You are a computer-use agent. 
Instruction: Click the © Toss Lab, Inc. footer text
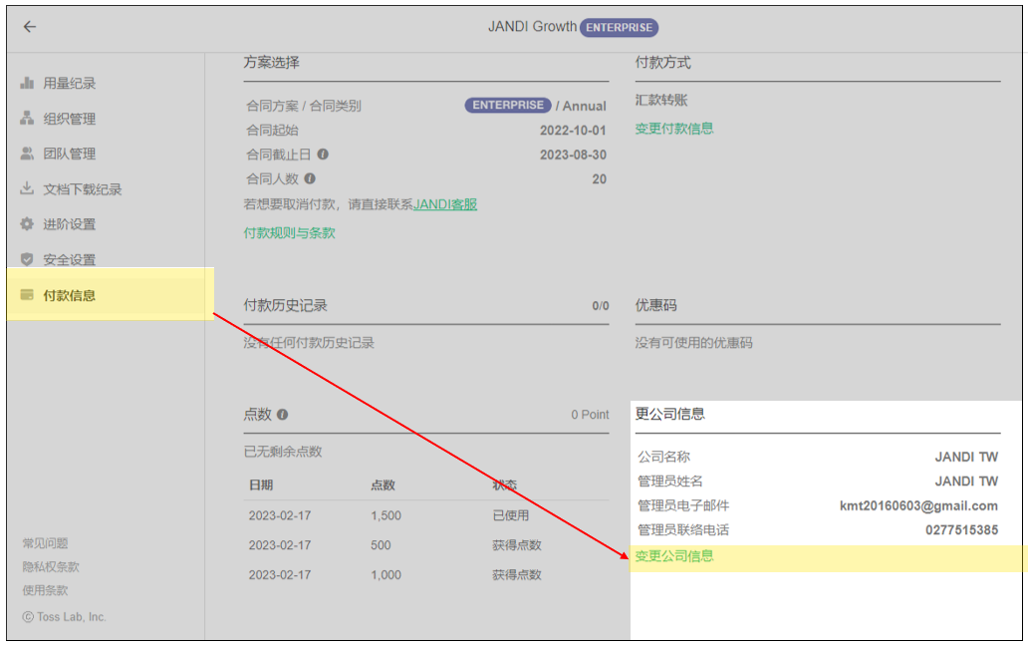coord(64,617)
